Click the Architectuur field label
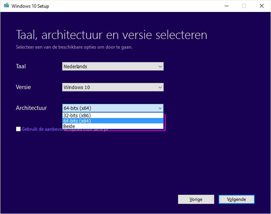The height and width of the screenshot is (214, 271). 31,108
